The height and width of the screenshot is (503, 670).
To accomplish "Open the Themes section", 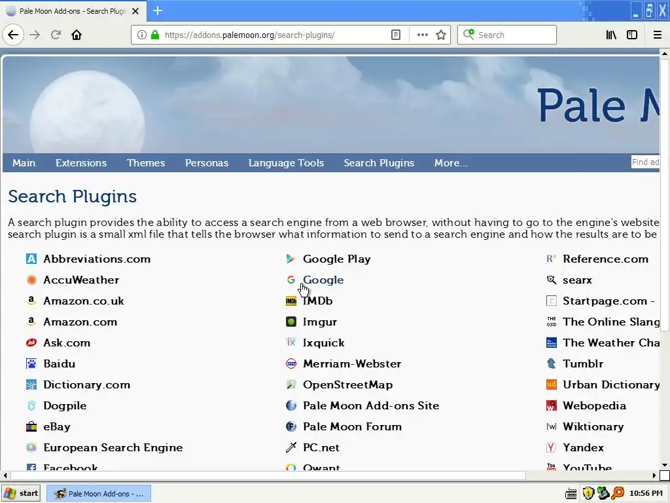I will [x=146, y=163].
